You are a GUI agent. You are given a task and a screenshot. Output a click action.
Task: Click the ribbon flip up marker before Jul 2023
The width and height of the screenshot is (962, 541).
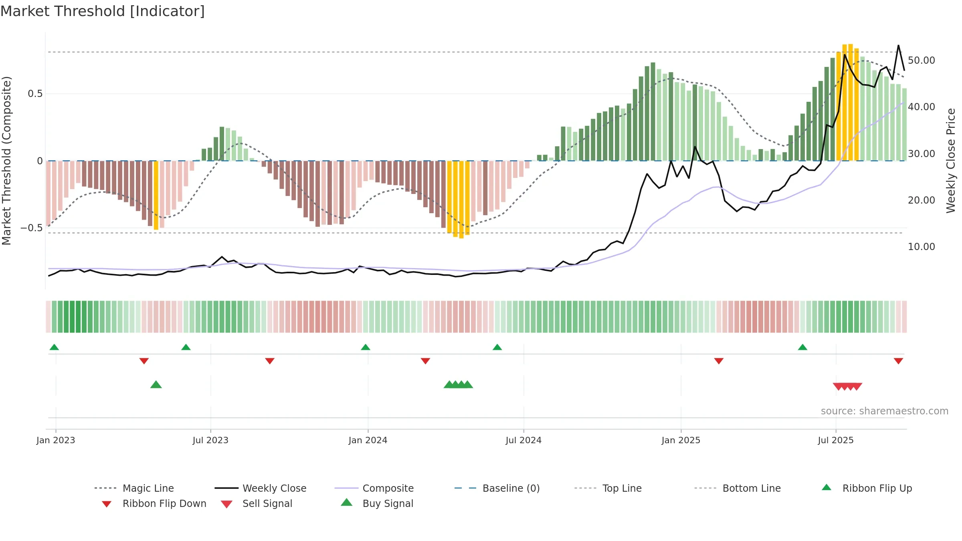pos(186,347)
